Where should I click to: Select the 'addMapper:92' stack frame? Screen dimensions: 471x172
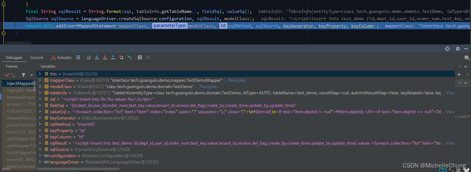(19, 139)
